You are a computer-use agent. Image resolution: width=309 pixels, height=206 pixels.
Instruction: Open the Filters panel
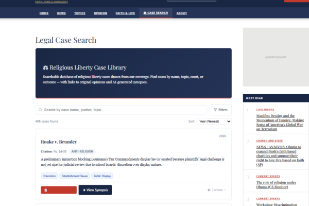220,110
